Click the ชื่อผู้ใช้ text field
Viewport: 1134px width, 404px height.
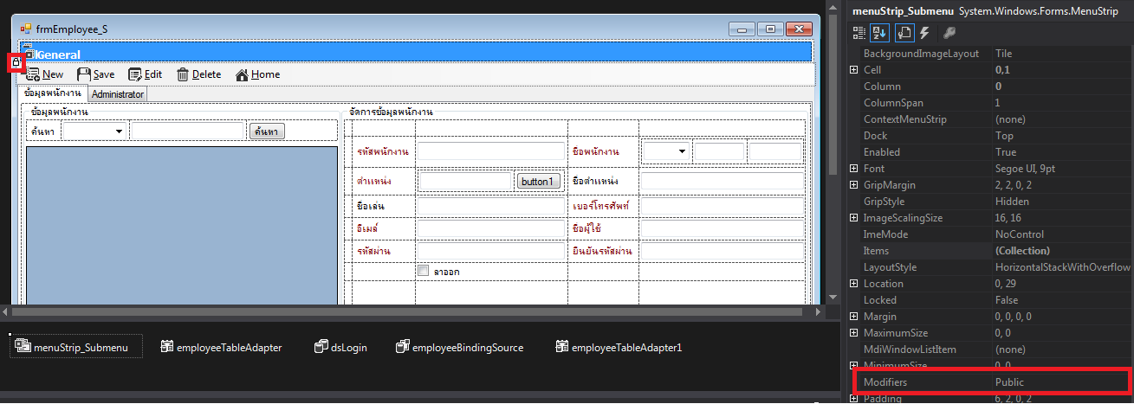click(723, 228)
